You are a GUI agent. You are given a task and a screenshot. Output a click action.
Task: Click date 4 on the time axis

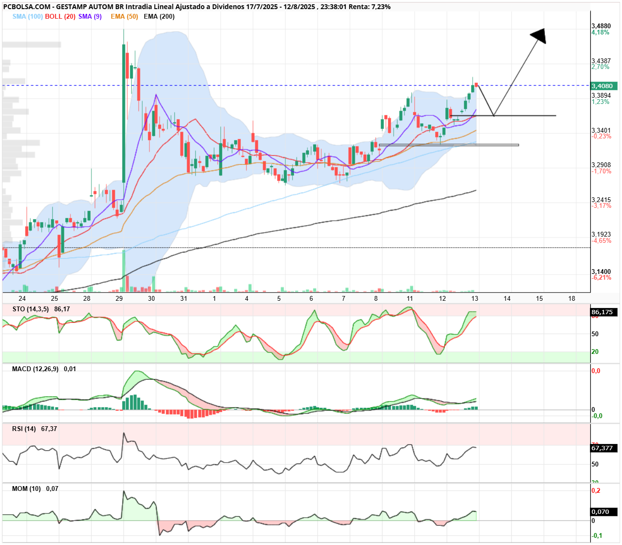pos(247,298)
